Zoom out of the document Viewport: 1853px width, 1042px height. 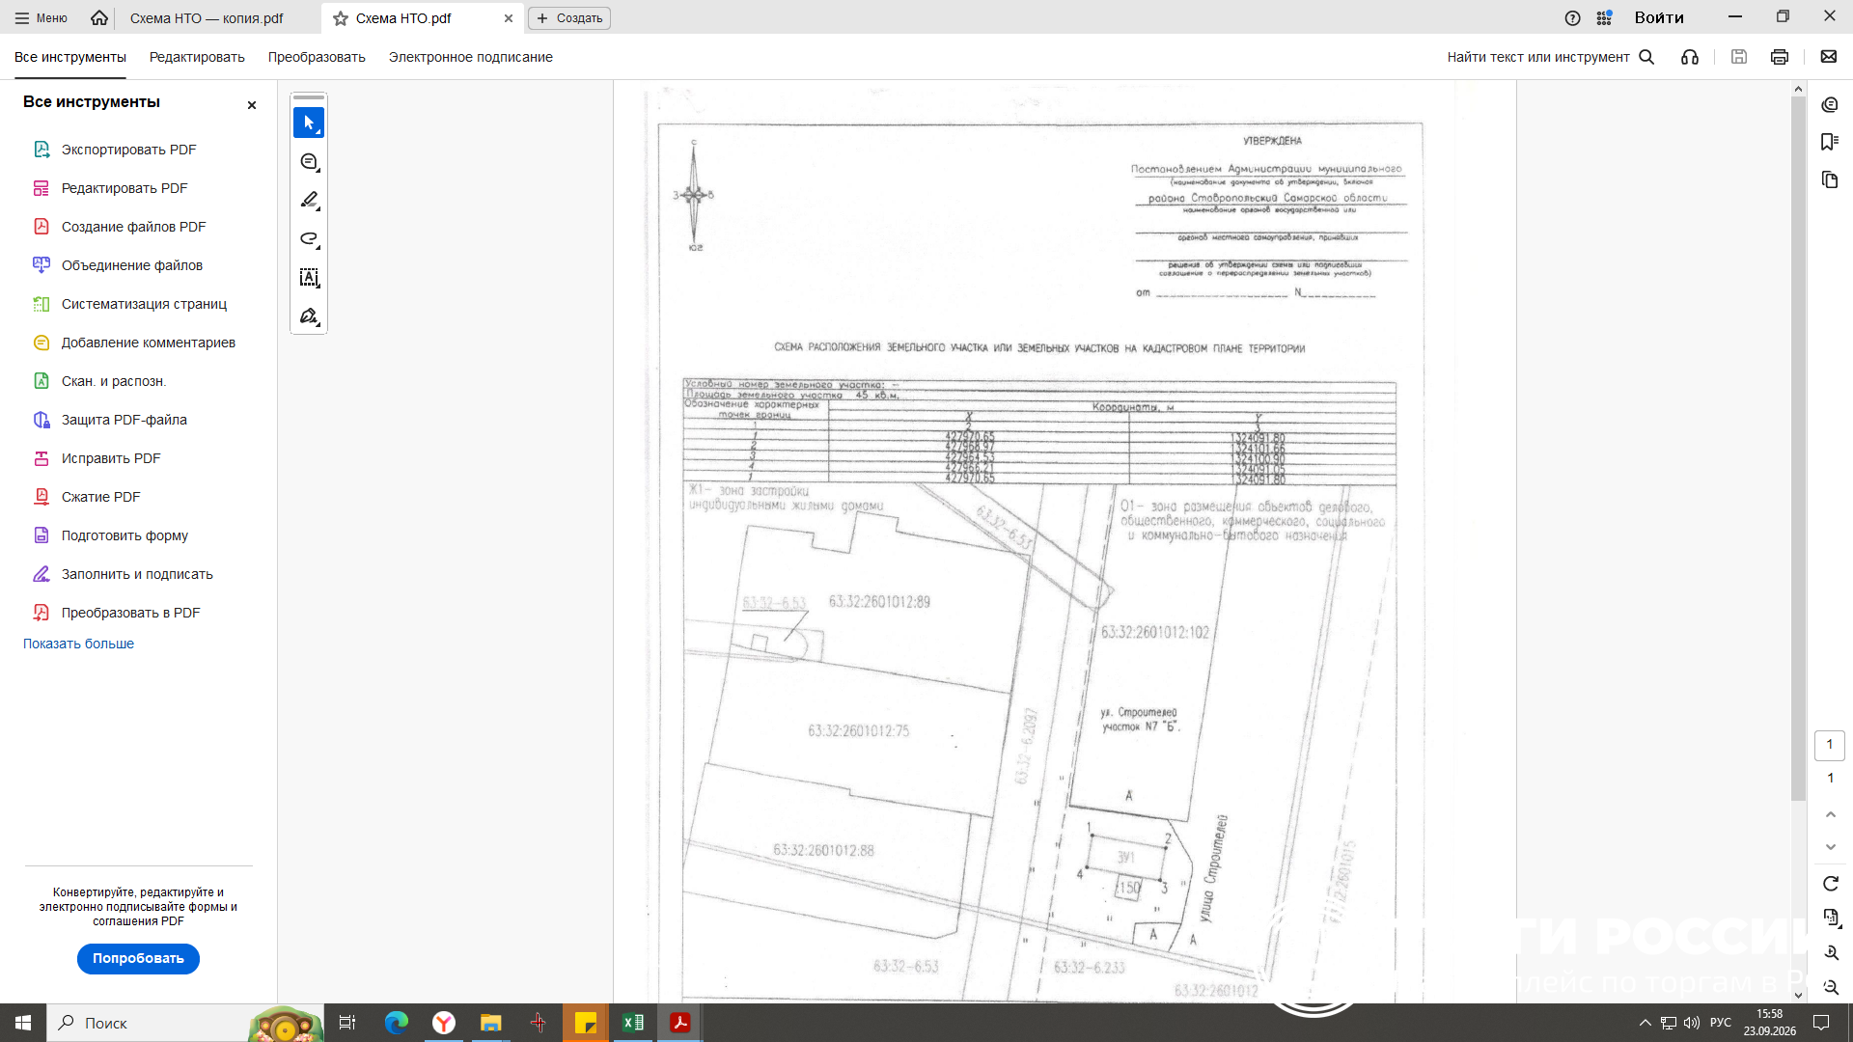pos(1831,987)
